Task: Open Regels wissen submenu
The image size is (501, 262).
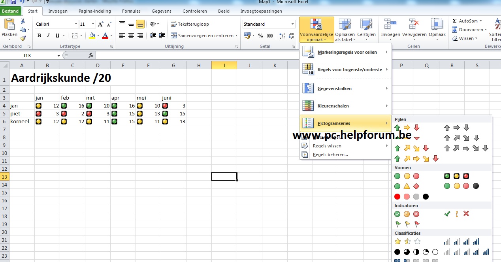Action: (x=345, y=146)
